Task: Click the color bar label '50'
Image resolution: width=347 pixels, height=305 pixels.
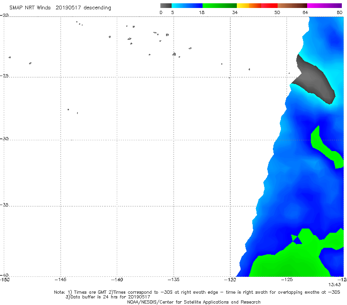Action: pos(277,12)
